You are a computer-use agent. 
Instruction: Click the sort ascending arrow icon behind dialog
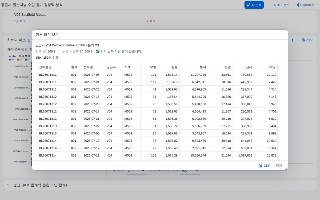tap(293, 40)
